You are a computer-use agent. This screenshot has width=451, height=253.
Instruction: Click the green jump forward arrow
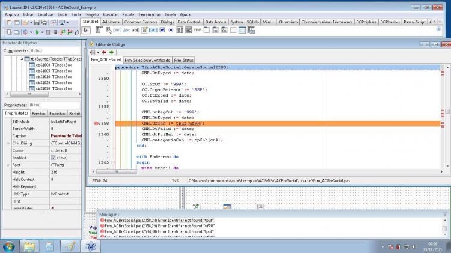111,52
